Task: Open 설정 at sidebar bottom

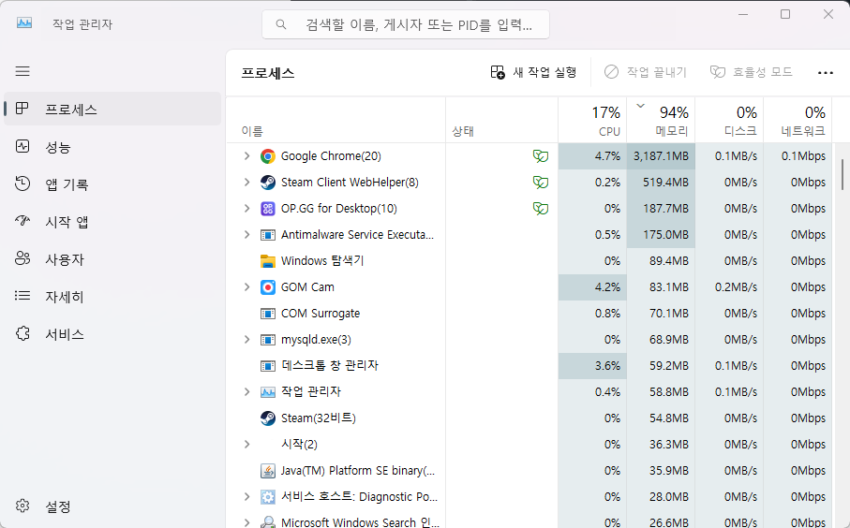Action: point(112,506)
